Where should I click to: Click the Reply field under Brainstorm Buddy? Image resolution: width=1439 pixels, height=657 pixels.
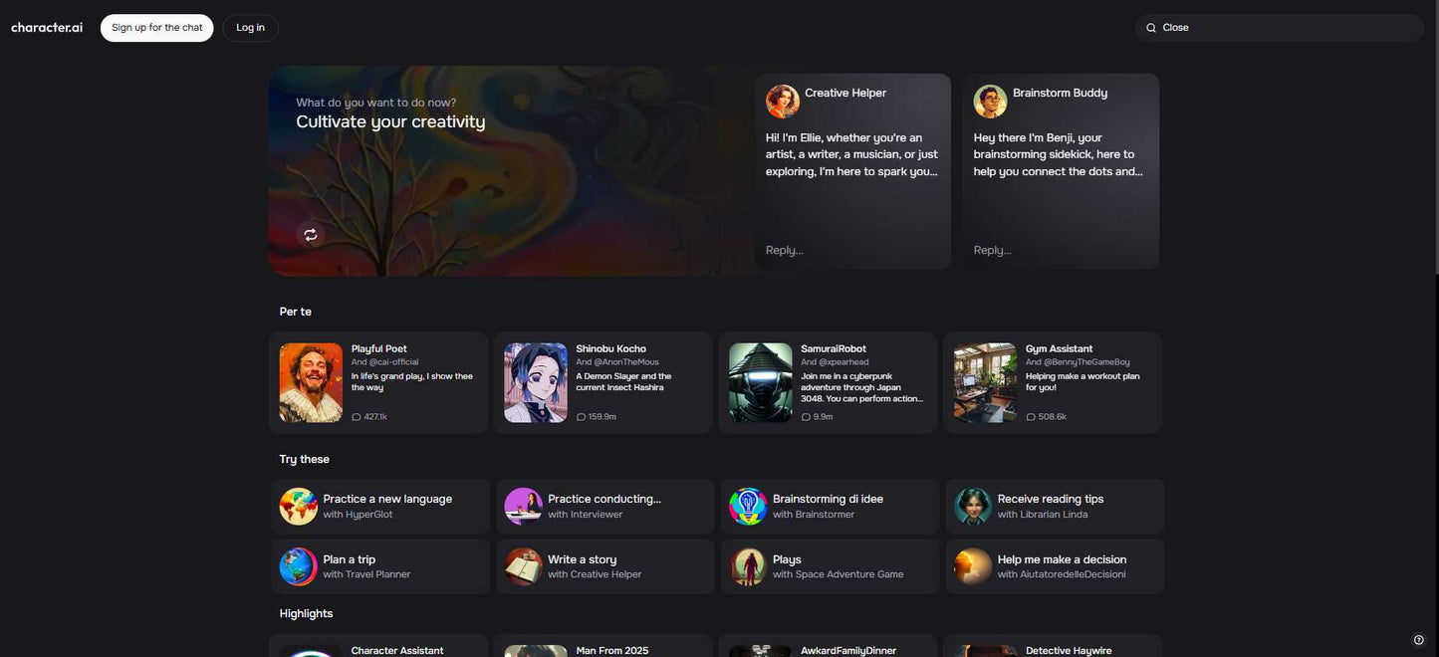click(1060, 250)
